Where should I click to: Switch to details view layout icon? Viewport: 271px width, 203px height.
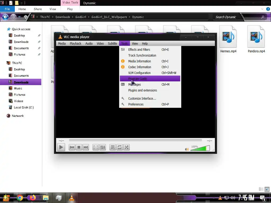pyautogui.click(x=261, y=189)
